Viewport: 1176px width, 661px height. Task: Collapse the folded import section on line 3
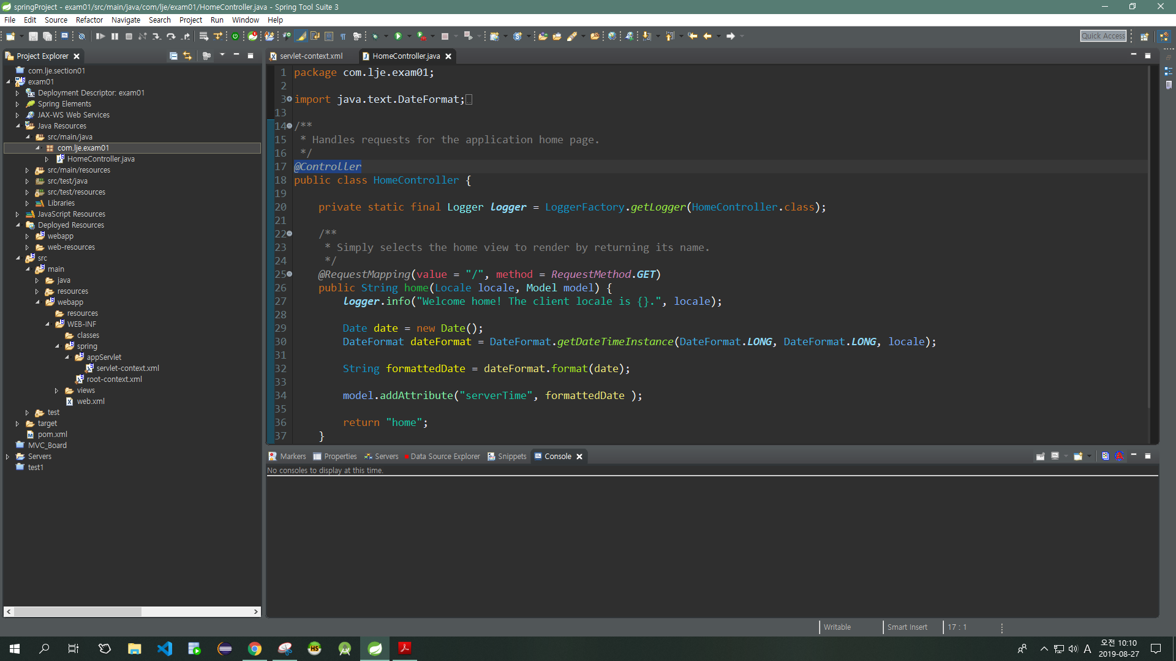coord(289,99)
